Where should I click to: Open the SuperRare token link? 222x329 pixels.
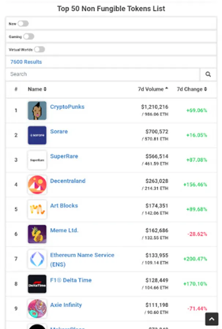64,156
